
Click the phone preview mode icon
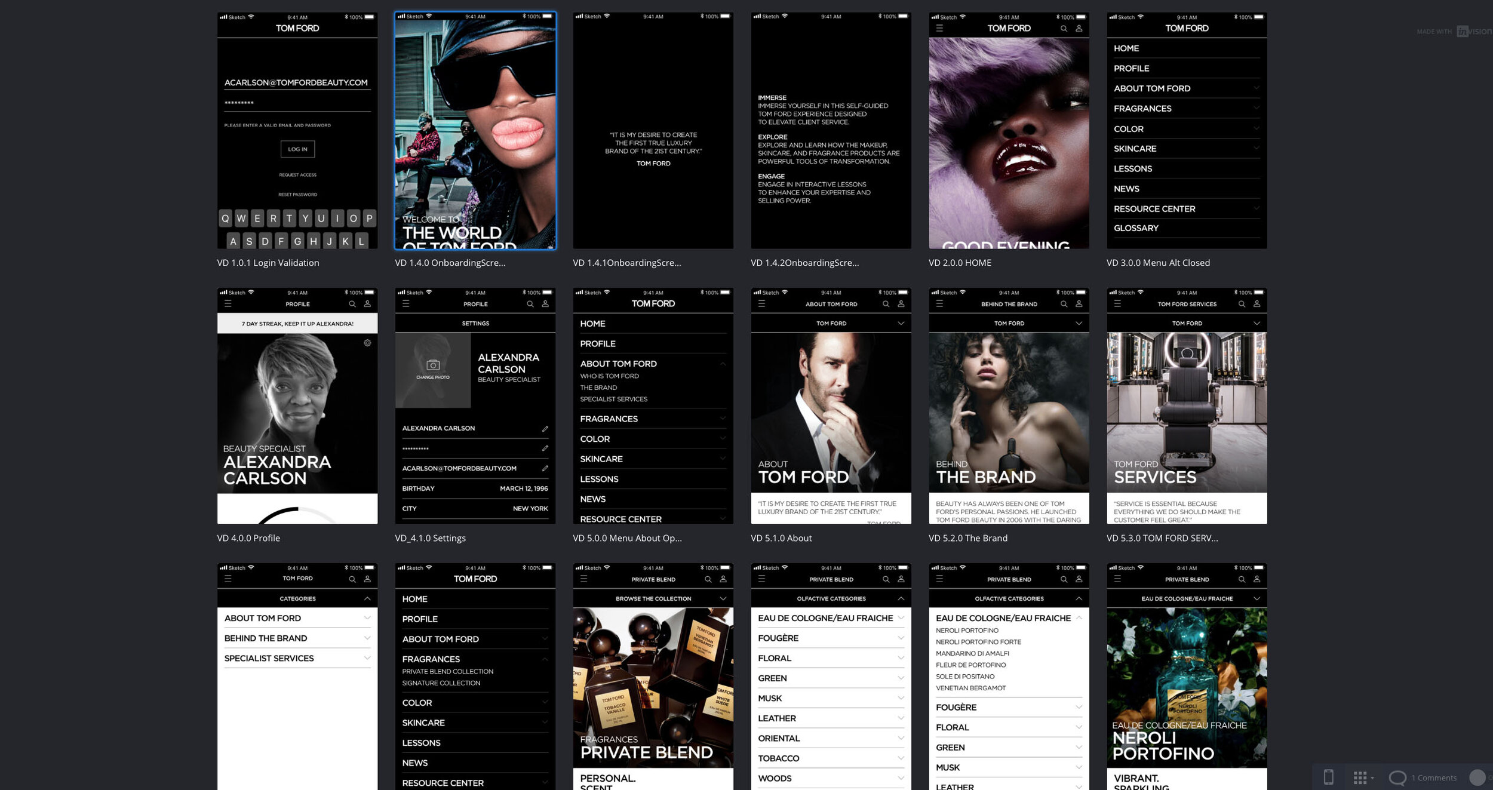[x=1328, y=777]
